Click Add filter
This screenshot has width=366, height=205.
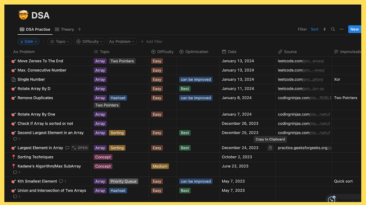[x=151, y=41]
